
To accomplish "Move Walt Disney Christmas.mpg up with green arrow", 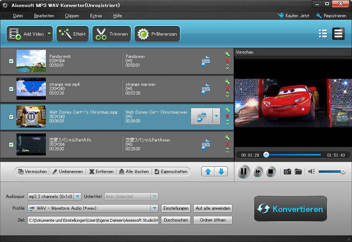I will click(227, 121).
